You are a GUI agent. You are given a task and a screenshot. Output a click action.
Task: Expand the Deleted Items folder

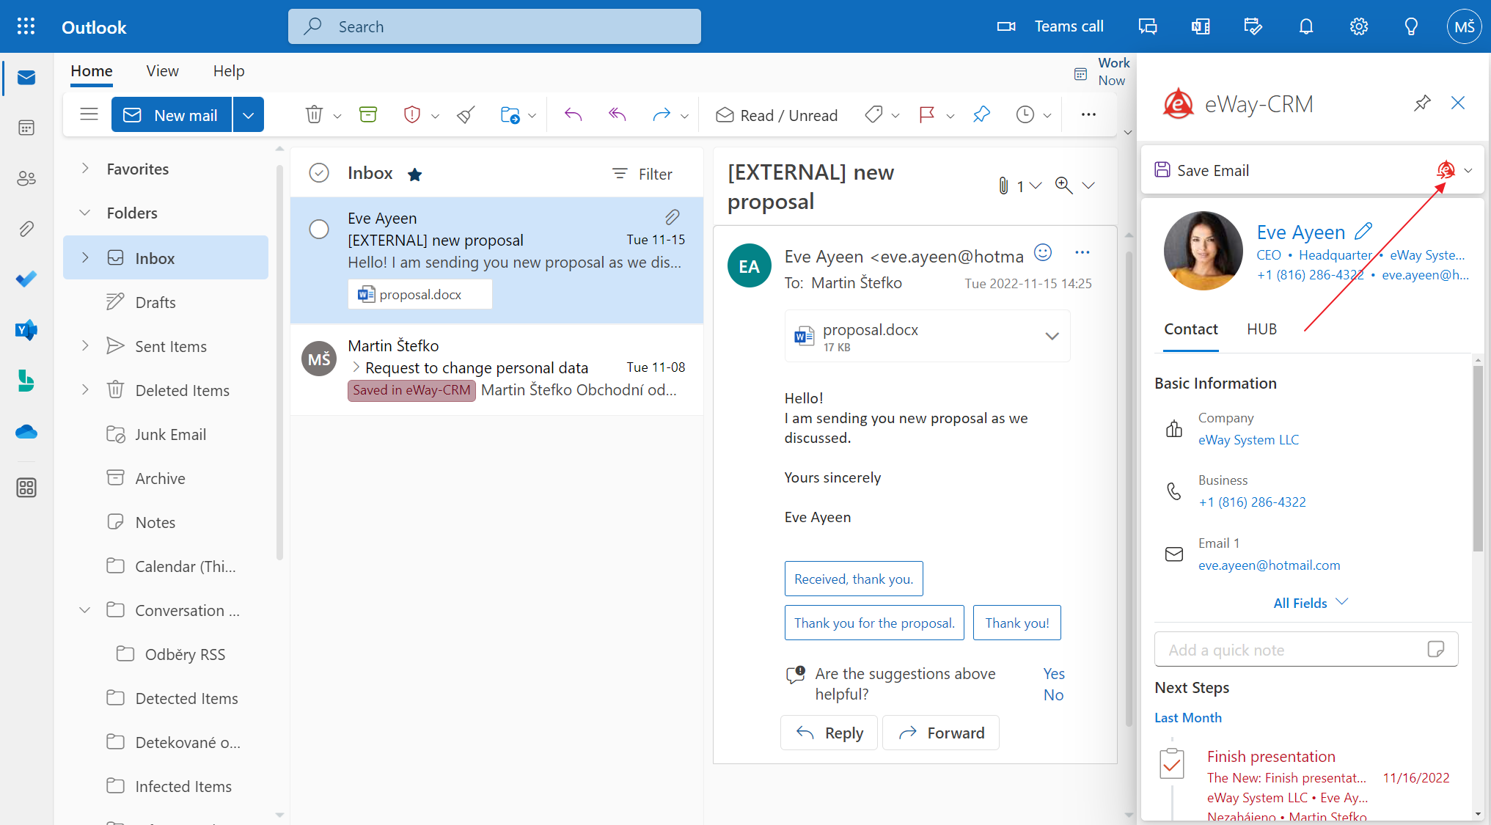click(85, 389)
